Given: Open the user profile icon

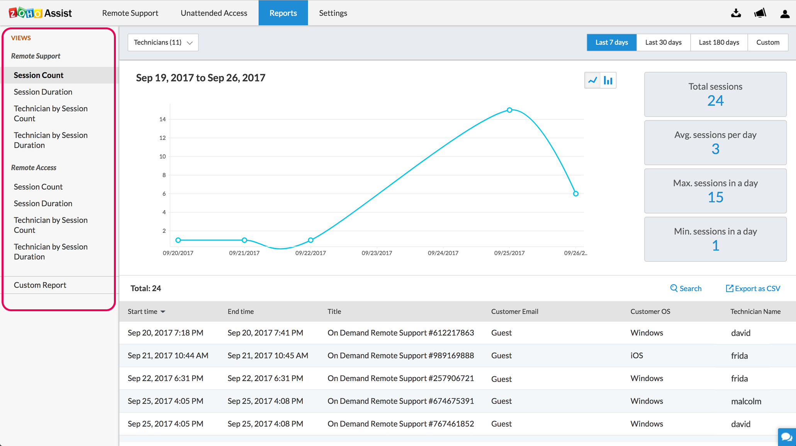Looking at the screenshot, I should pyautogui.click(x=784, y=13).
